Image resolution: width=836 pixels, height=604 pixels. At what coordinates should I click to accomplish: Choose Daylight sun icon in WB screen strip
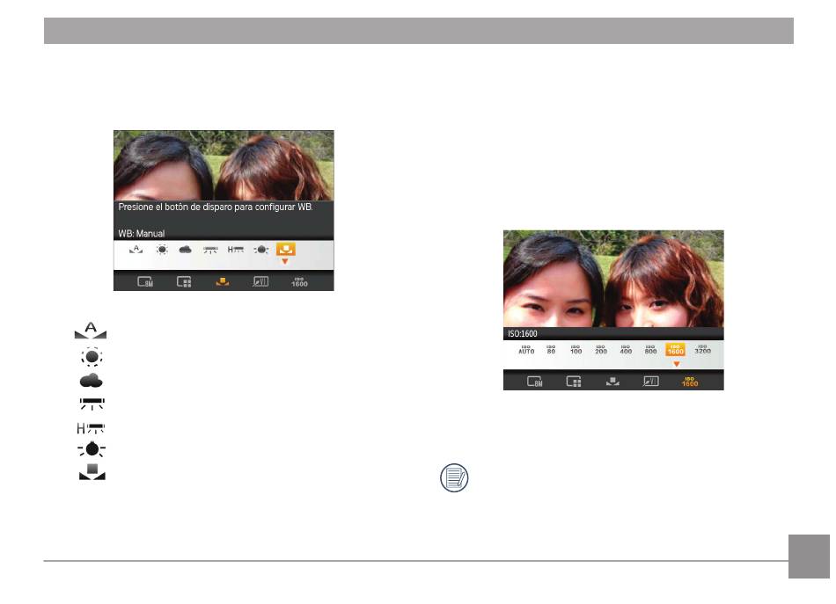(x=162, y=250)
